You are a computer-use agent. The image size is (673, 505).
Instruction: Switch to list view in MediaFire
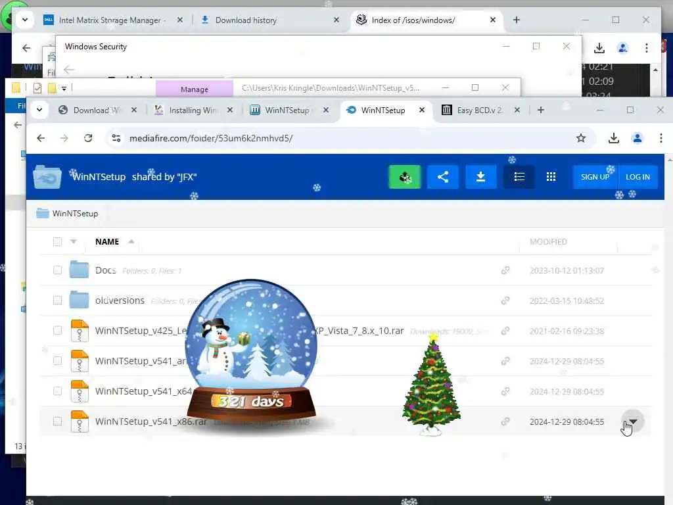click(x=519, y=177)
